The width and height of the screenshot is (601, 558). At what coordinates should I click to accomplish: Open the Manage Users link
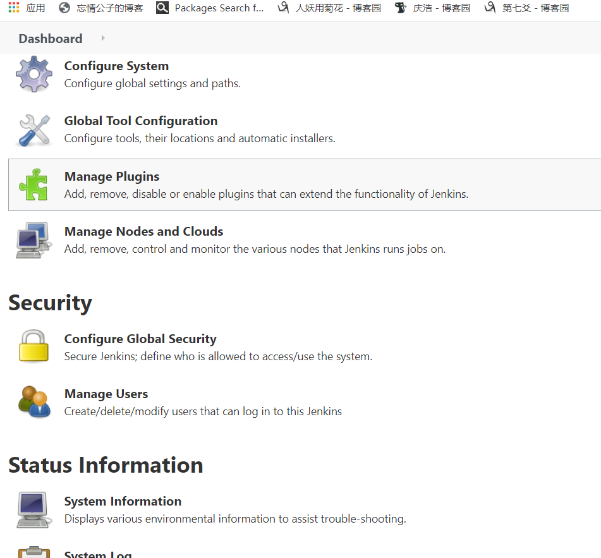(106, 394)
